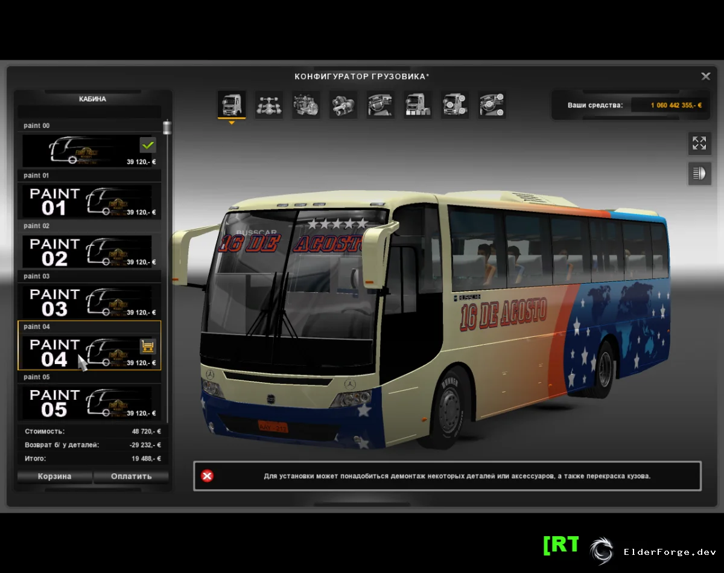This screenshot has height=573, width=724.
Task: Click the Оплатить button
Action: (x=132, y=476)
